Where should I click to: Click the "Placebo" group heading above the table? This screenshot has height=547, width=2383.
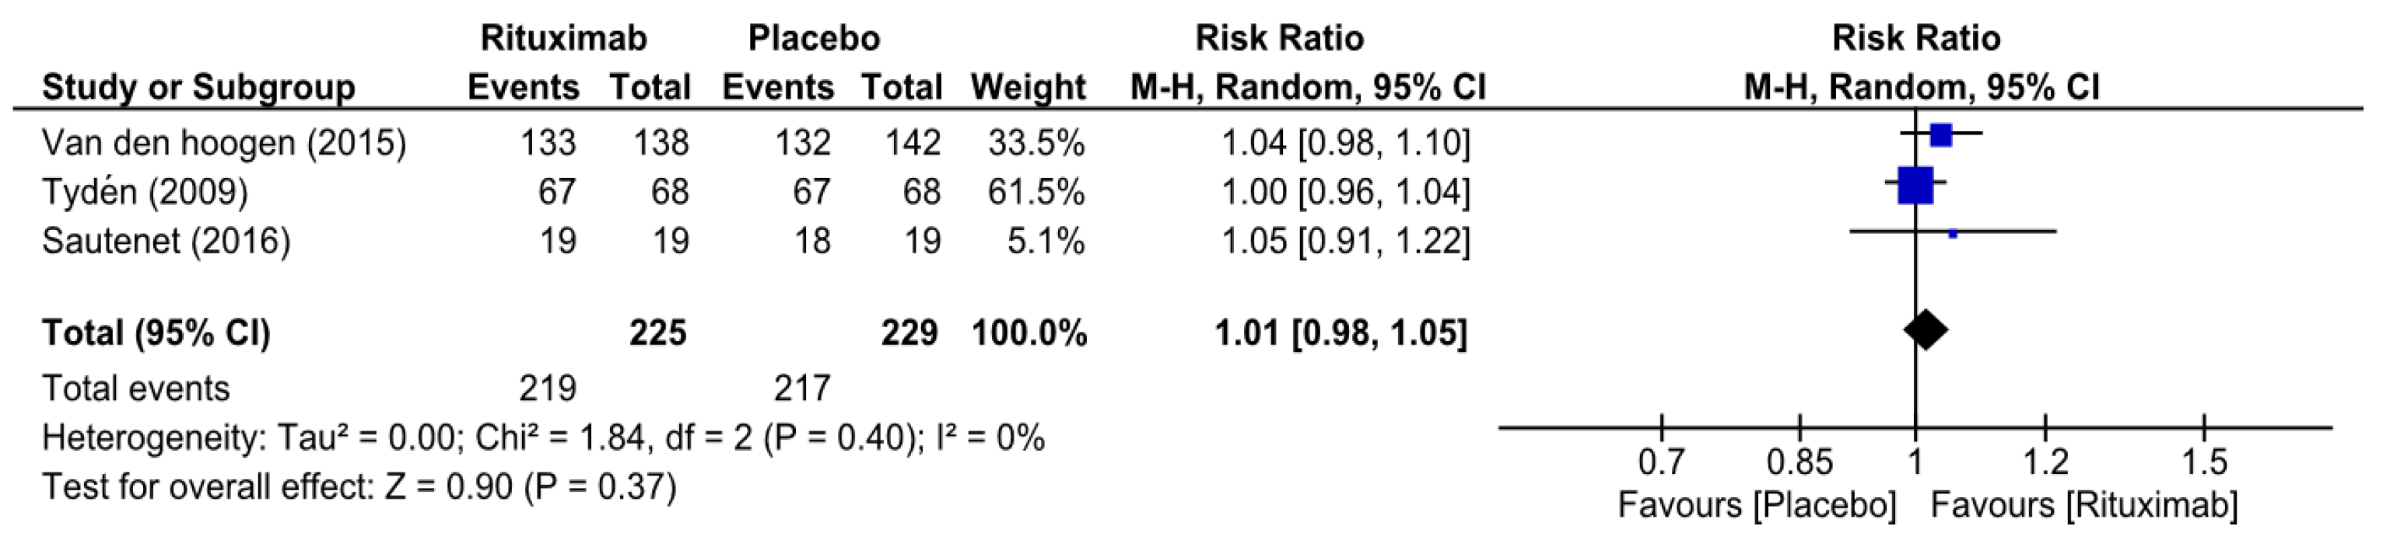pos(813,38)
